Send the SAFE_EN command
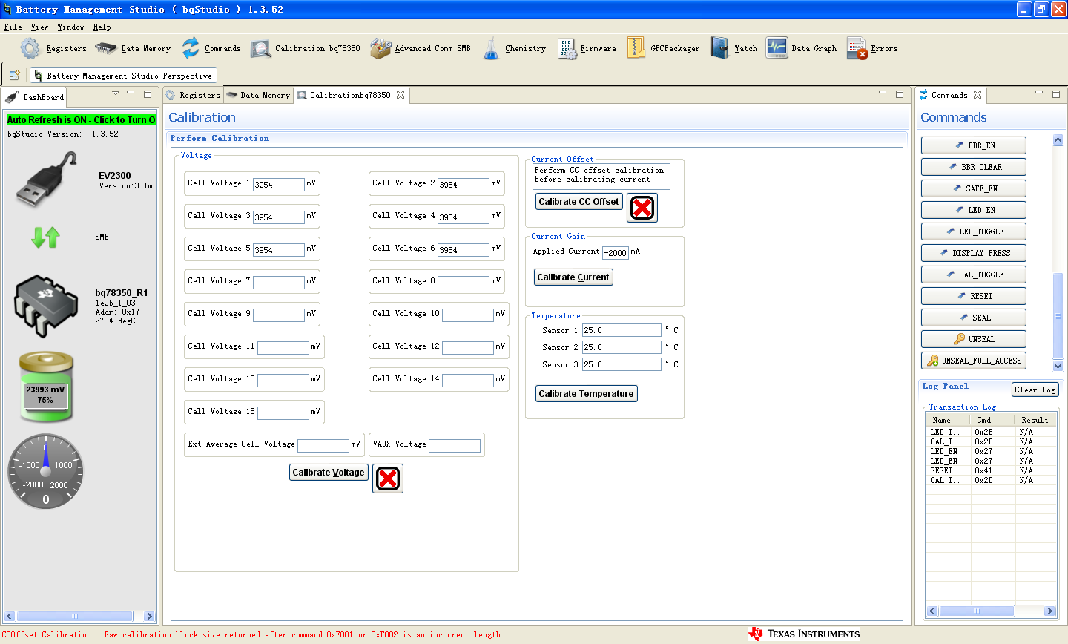Viewport: 1068px width, 644px height. 974,188
